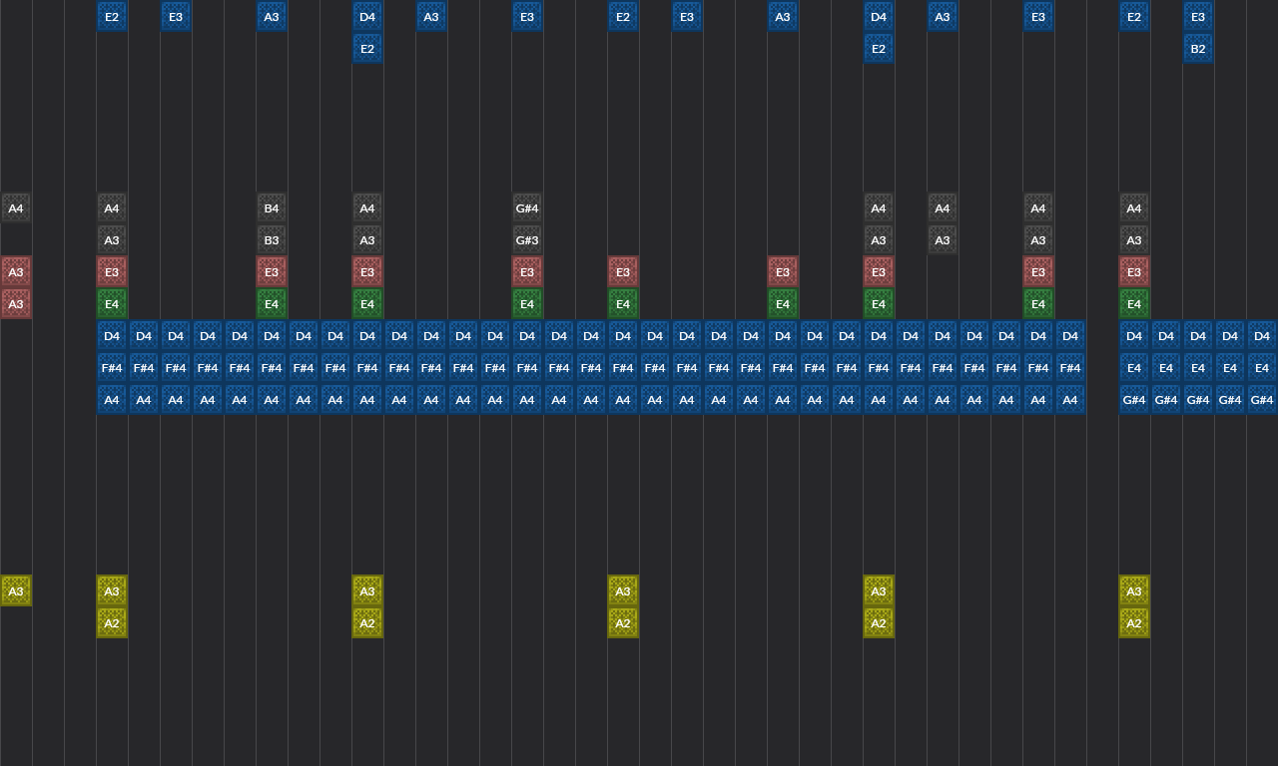This screenshot has height=766, width=1278.
Task: Click the gray G#3 note block
Action: coord(527,240)
